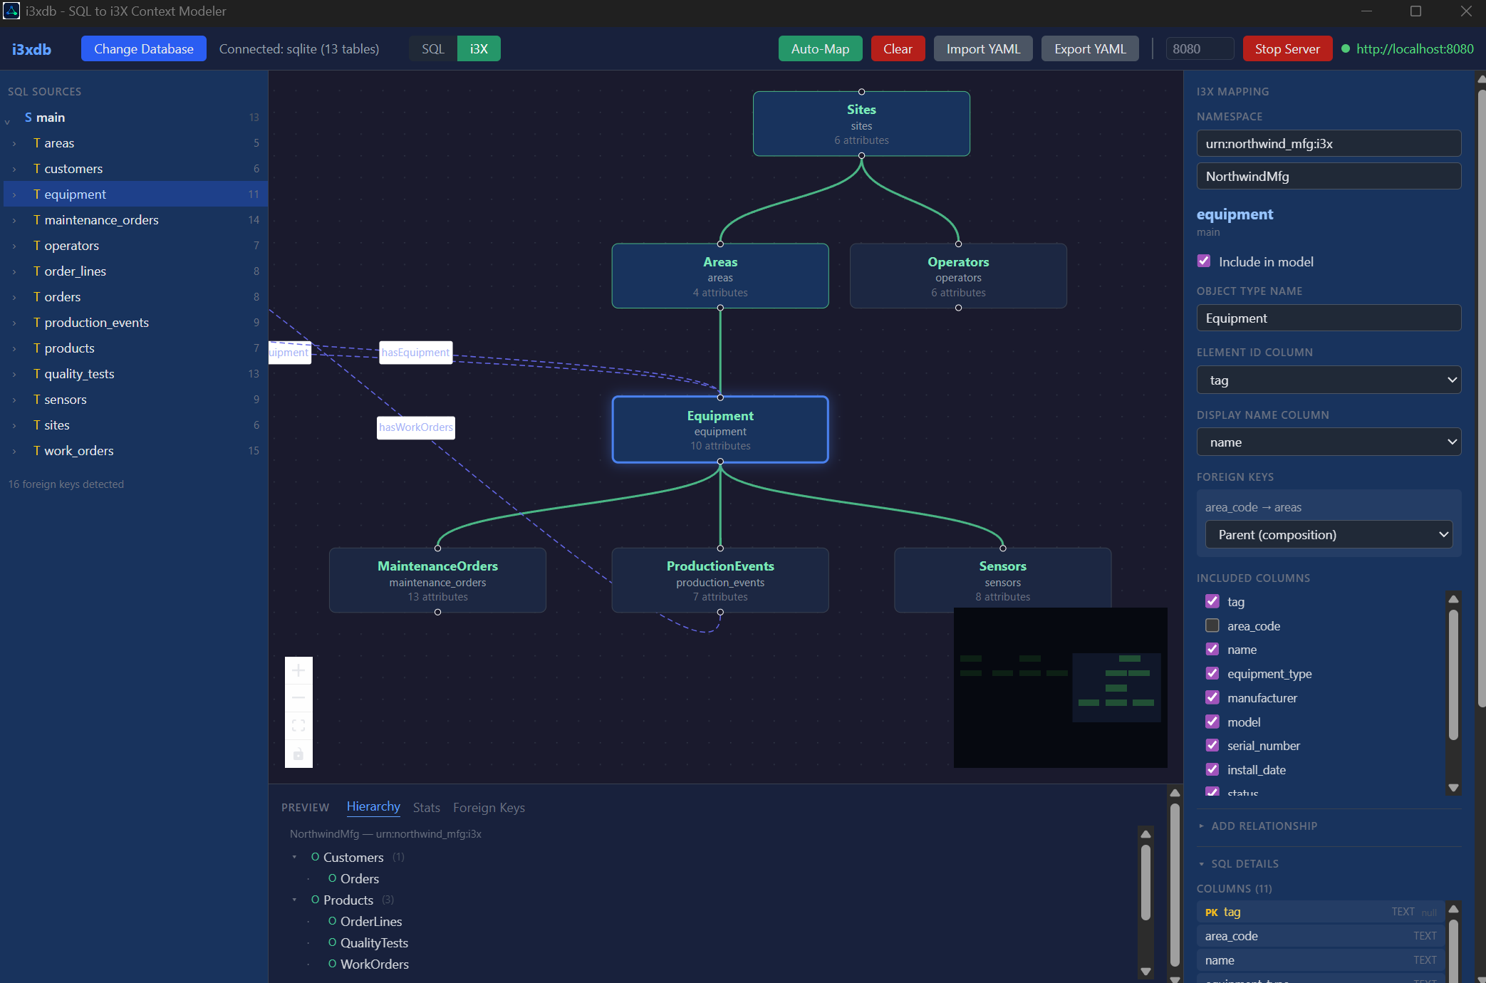This screenshot has width=1486, height=983.
Task: Switch to the Foreign Keys tab
Action: [489, 807]
